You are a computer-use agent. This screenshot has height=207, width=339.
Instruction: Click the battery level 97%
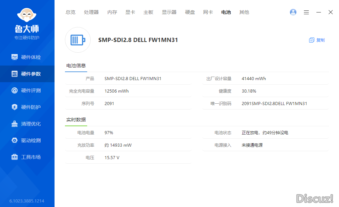coord(109,133)
